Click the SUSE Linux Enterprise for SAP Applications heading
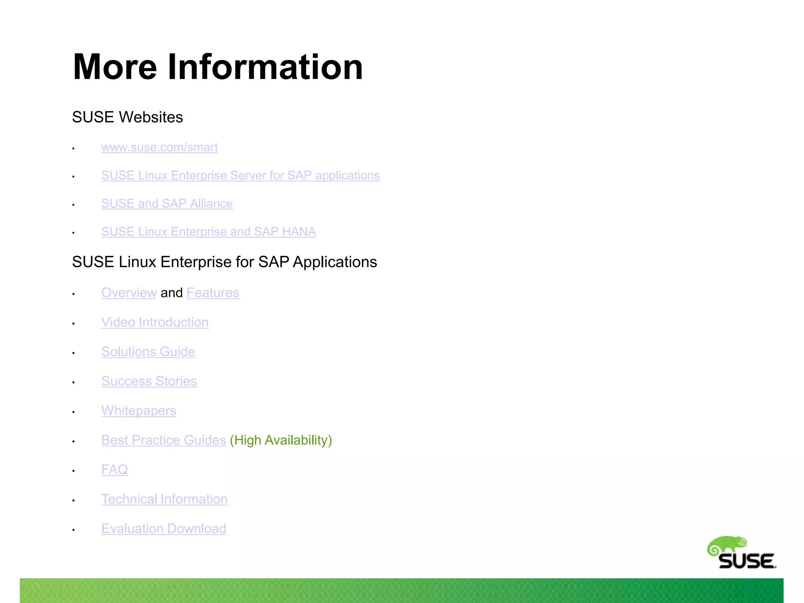804x603 pixels. pos(225,262)
